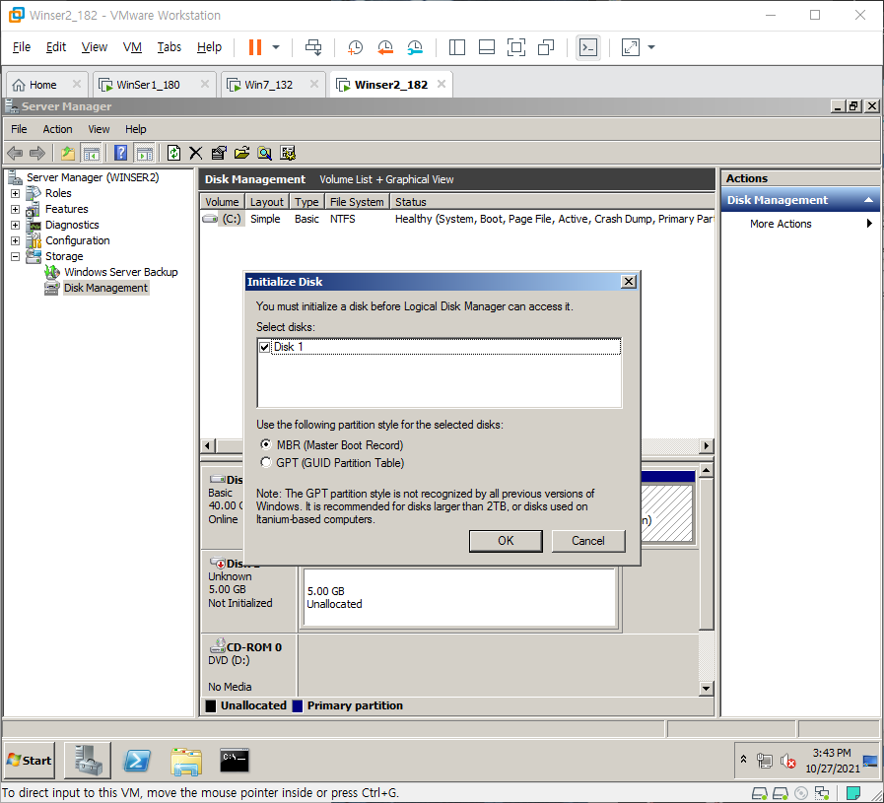
Task: Open the VMware Tabs menu
Action: click(x=169, y=47)
